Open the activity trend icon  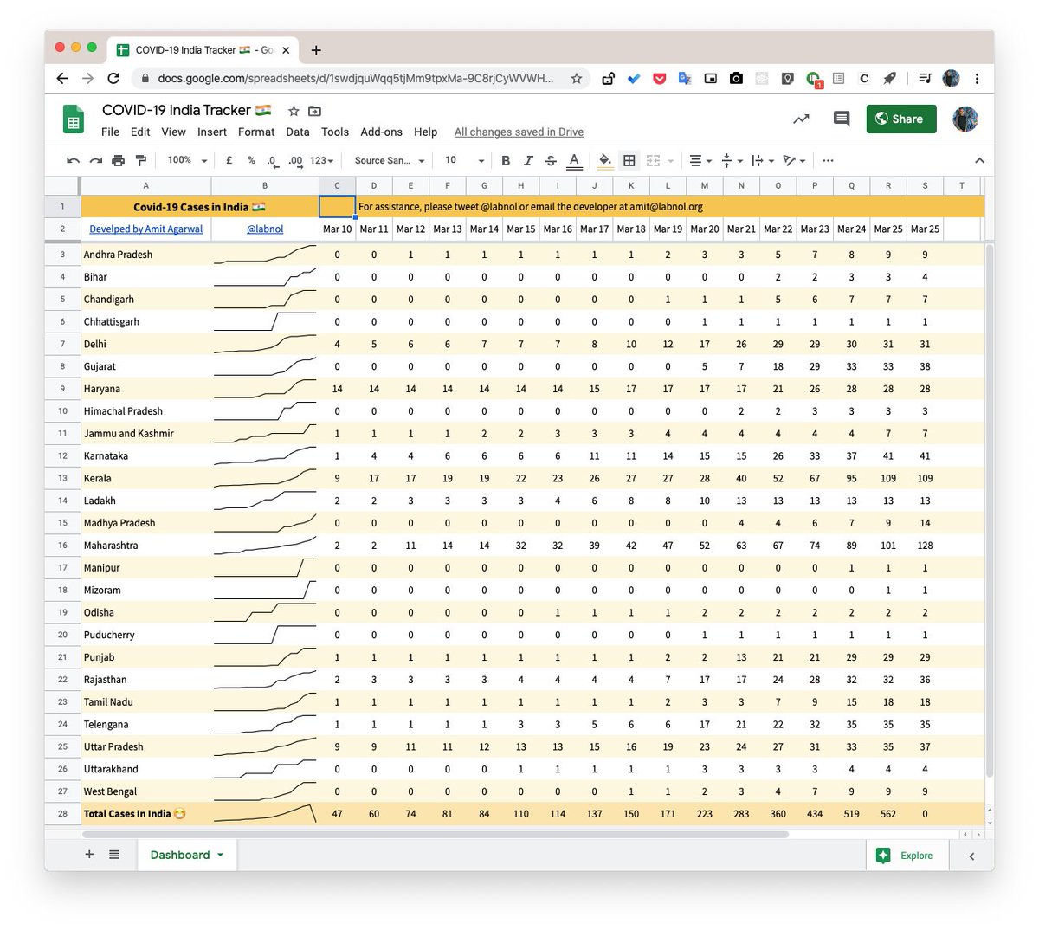click(801, 119)
